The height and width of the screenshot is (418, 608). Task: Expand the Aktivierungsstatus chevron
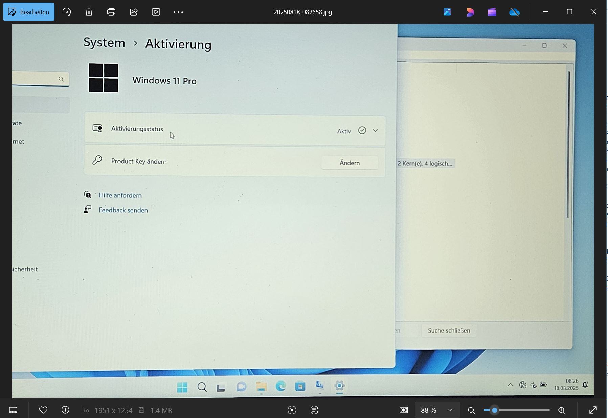point(375,130)
